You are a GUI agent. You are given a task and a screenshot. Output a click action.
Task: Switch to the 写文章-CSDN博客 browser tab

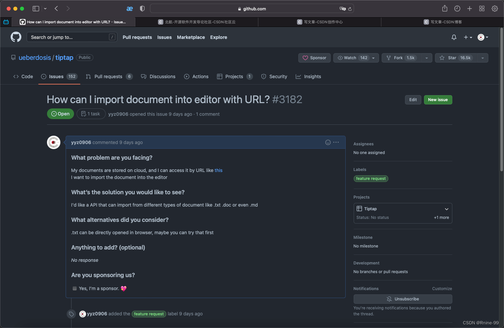442,22
